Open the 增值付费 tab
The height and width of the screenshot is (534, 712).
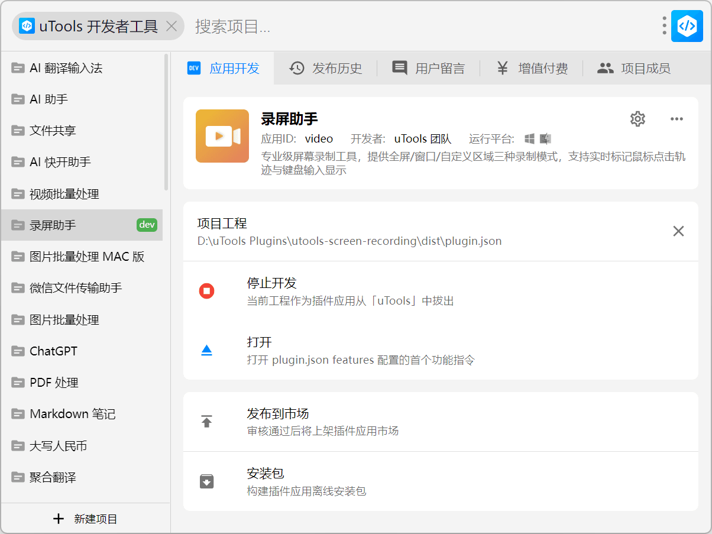click(x=532, y=69)
